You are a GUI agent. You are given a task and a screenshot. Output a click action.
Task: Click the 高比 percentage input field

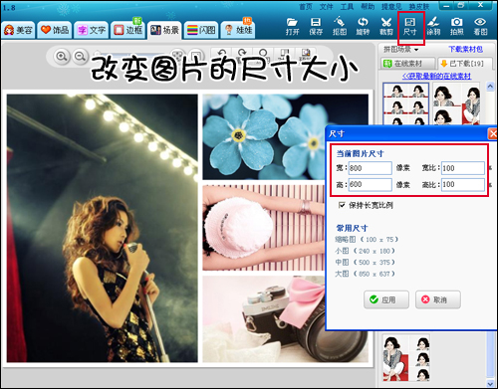click(463, 184)
